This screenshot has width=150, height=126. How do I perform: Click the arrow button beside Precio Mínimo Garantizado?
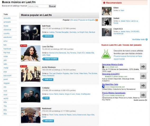[x=143, y=95]
